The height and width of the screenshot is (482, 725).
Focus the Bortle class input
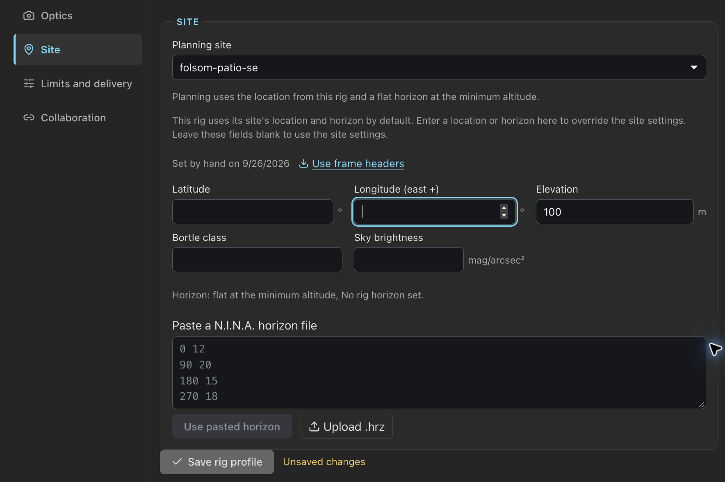click(257, 260)
